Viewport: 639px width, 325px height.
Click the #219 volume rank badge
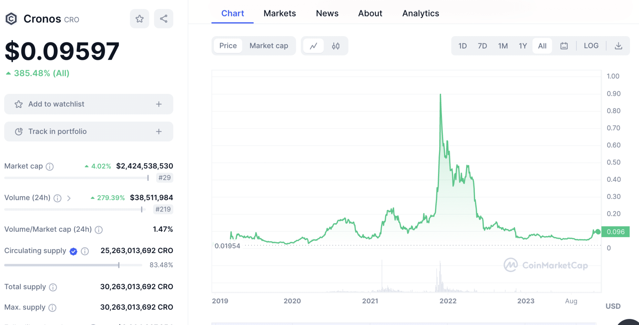(x=163, y=209)
